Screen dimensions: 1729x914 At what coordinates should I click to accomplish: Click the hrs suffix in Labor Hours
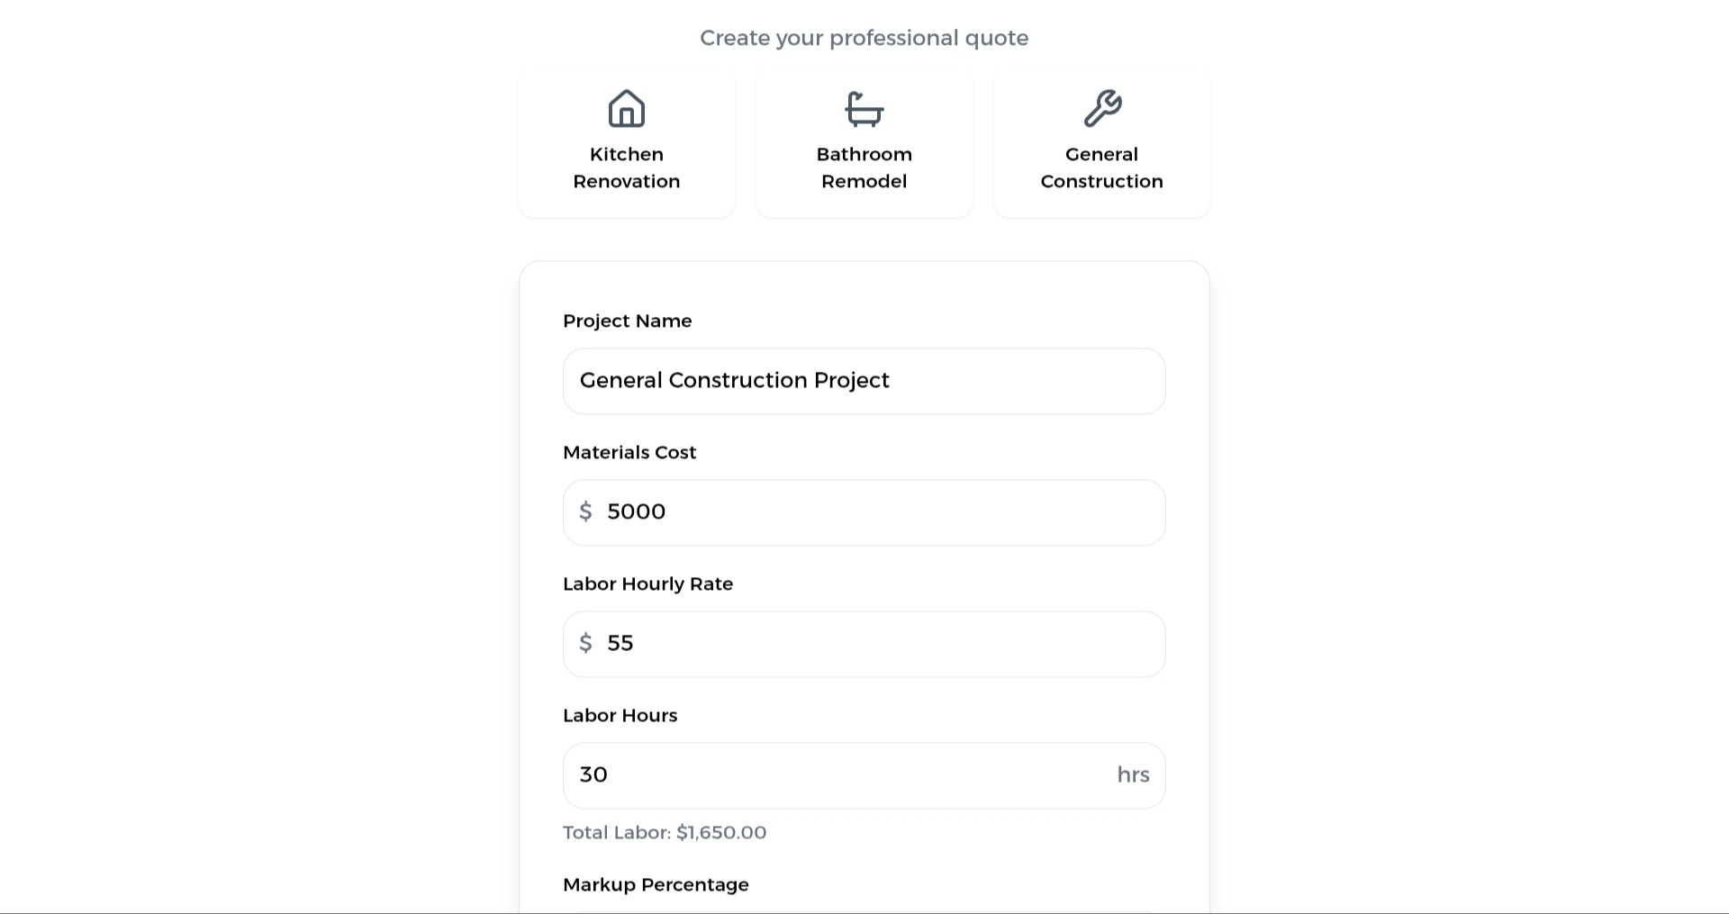point(1133,774)
